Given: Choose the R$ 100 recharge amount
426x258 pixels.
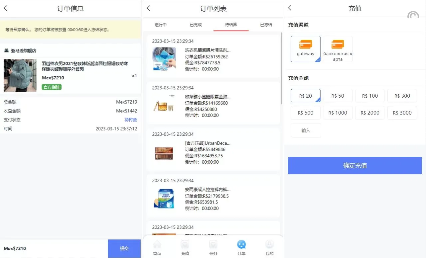Looking at the screenshot, I should click(x=370, y=96).
